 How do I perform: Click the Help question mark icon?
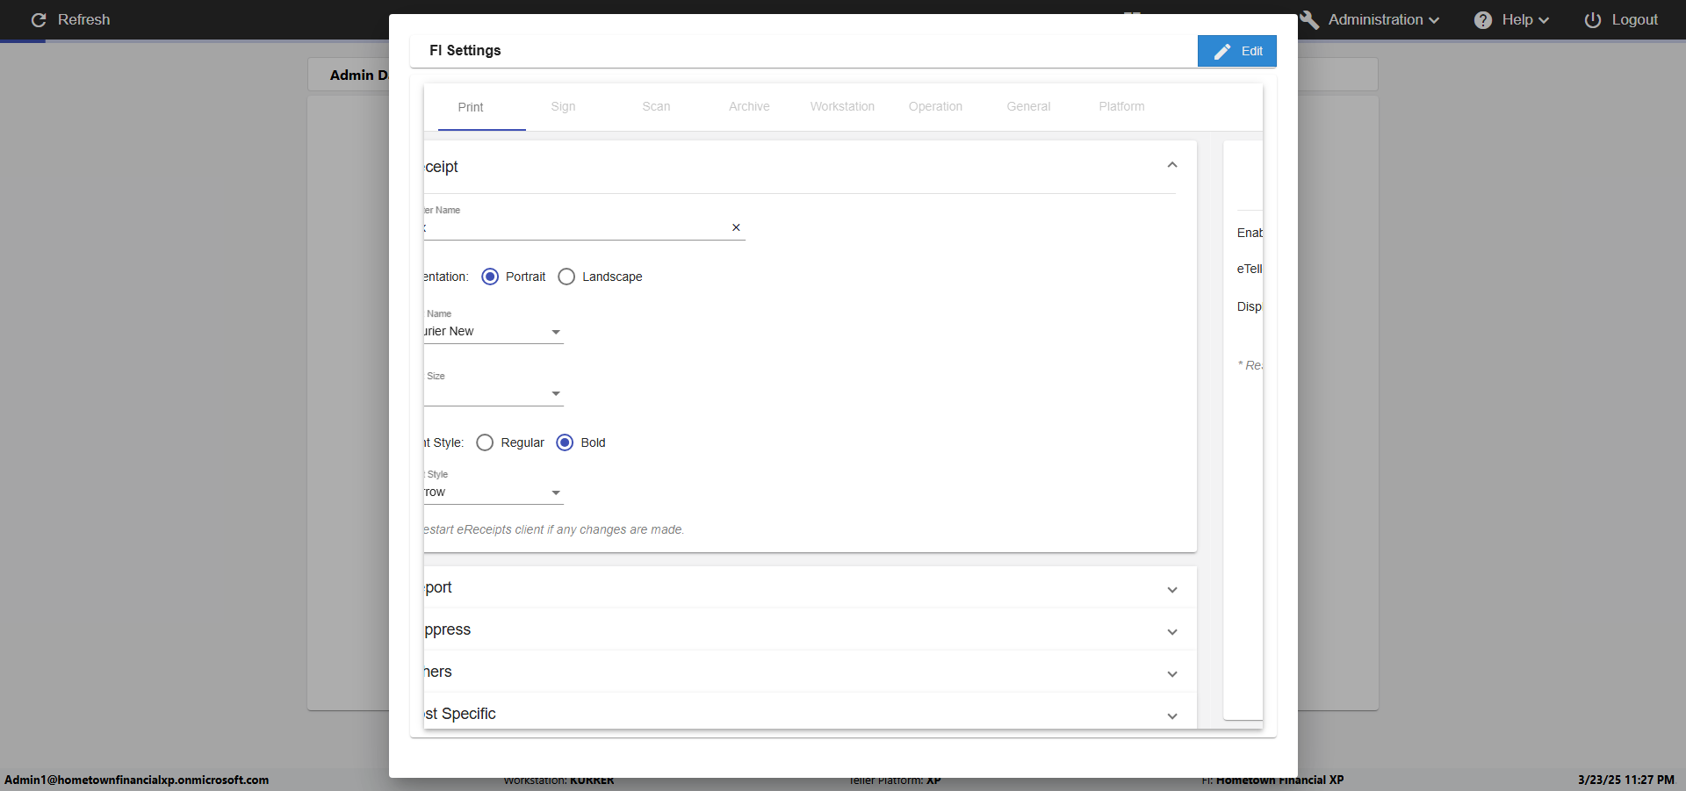coord(1482,20)
